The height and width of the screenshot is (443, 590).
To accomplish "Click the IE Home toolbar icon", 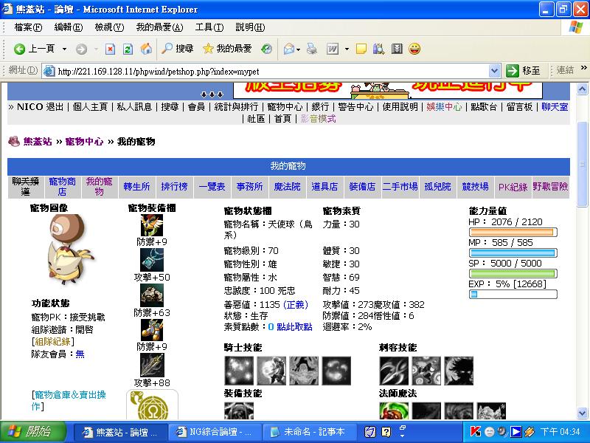I will [146, 49].
